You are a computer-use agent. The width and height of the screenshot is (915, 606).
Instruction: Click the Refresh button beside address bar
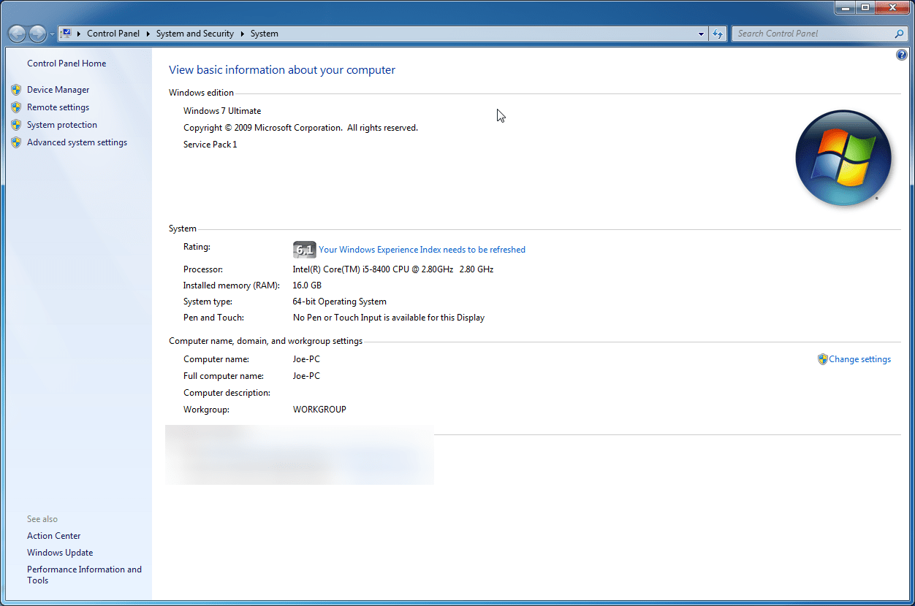point(718,34)
